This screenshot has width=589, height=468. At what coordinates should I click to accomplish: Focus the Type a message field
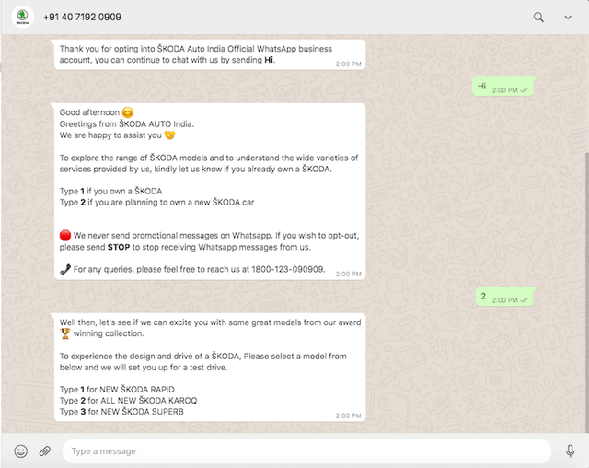tap(306, 451)
